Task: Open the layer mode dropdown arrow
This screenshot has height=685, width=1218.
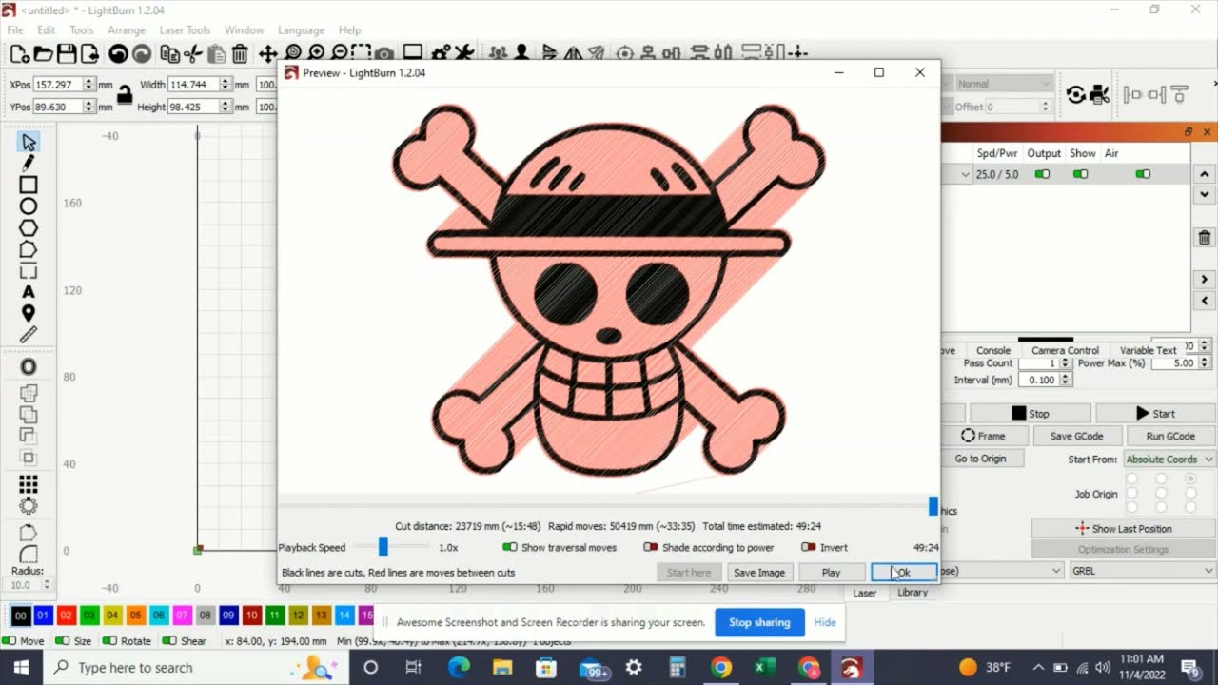Action: [965, 175]
